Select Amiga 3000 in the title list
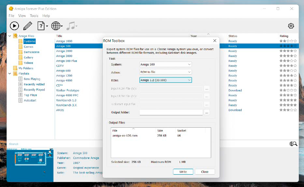Viewport: 304px width, 187px height. coord(64,56)
